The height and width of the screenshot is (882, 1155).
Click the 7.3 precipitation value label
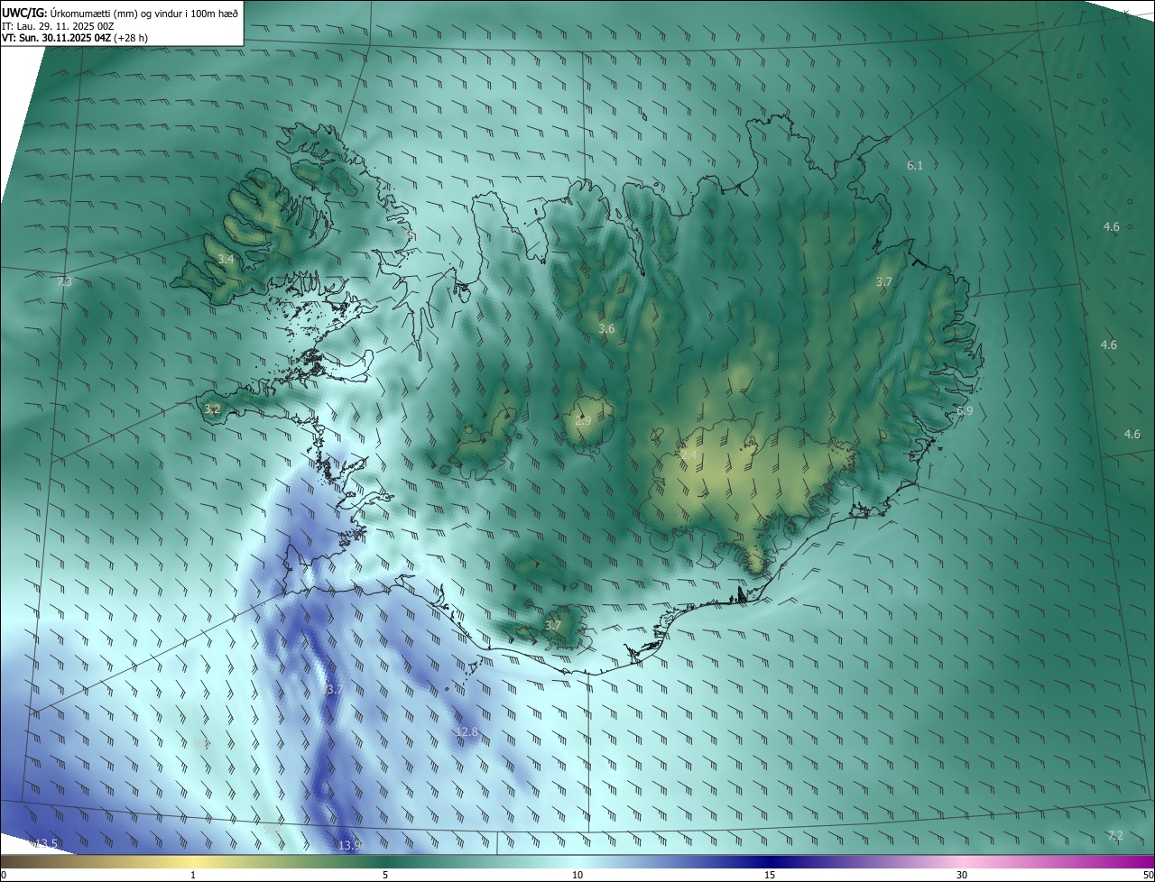tap(64, 282)
